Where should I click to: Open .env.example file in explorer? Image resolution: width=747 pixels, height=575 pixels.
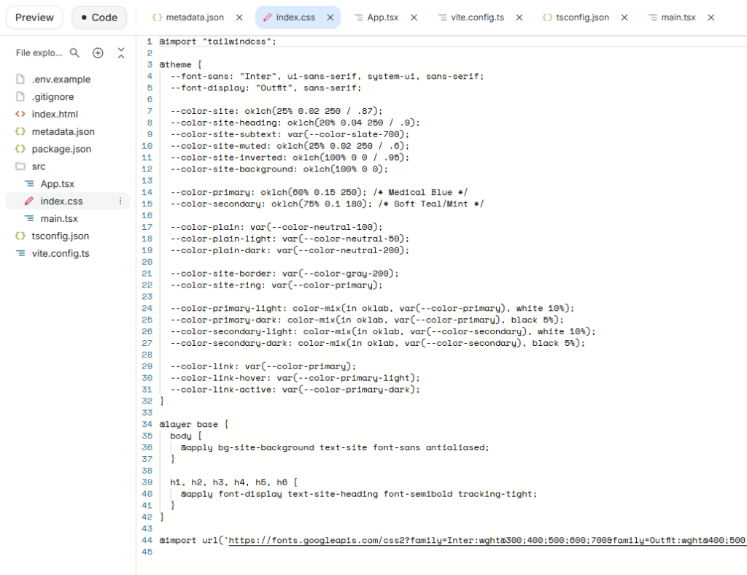[x=61, y=79]
